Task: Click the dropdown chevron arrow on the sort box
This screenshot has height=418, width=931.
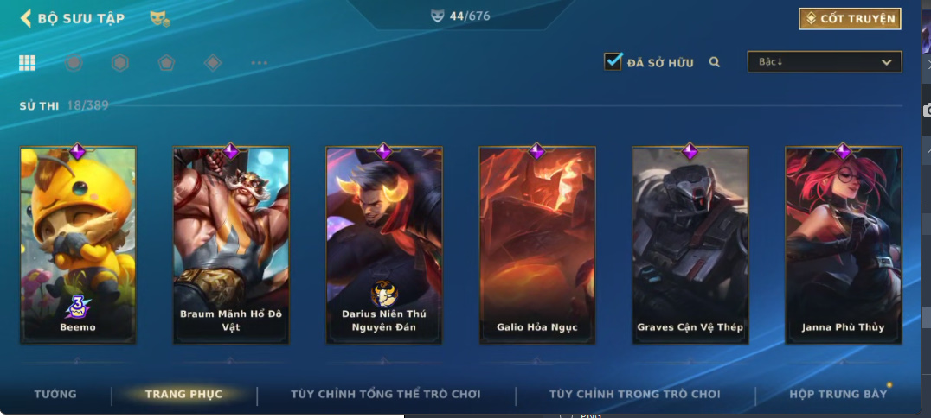Action: 887,62
